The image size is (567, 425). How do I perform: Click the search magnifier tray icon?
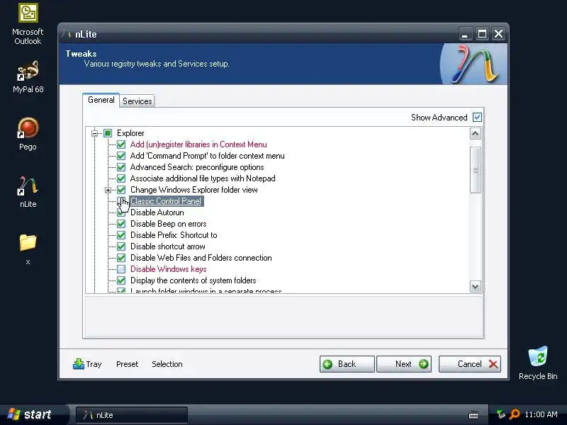515,414
